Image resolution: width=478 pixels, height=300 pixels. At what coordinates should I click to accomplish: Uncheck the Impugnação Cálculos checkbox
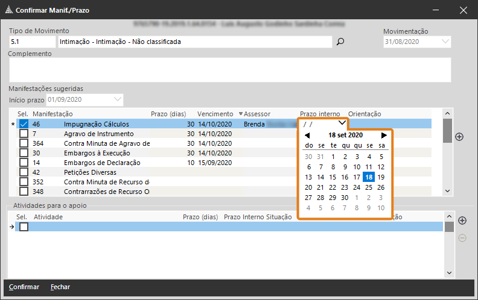pos(24,124)
